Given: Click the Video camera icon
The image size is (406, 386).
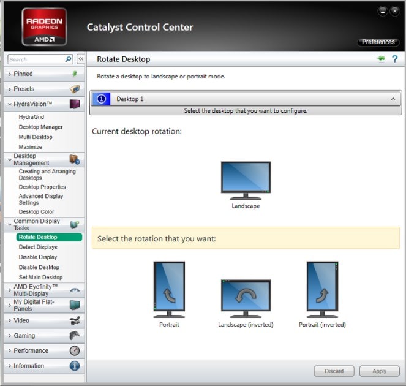Looking at the screenshot, I should pyautogui.click(x=75, y=320).
